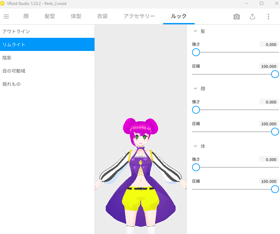
Task: Switch to the 髪型 tab
Action: point(50,16)
